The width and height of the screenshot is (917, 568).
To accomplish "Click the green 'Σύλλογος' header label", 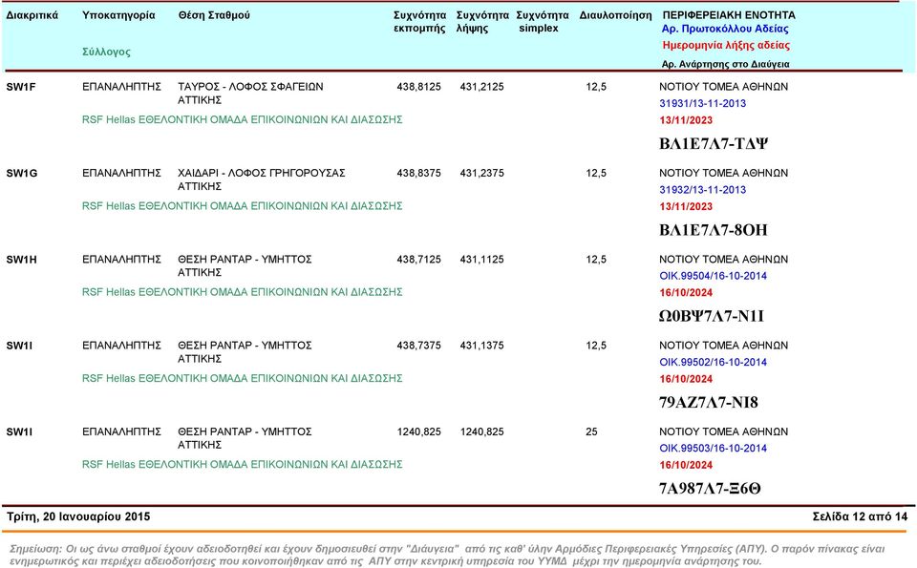I will point(106,52).
